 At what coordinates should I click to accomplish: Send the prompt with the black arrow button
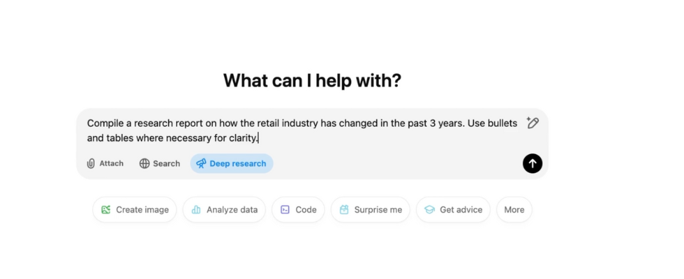point(533,163)
